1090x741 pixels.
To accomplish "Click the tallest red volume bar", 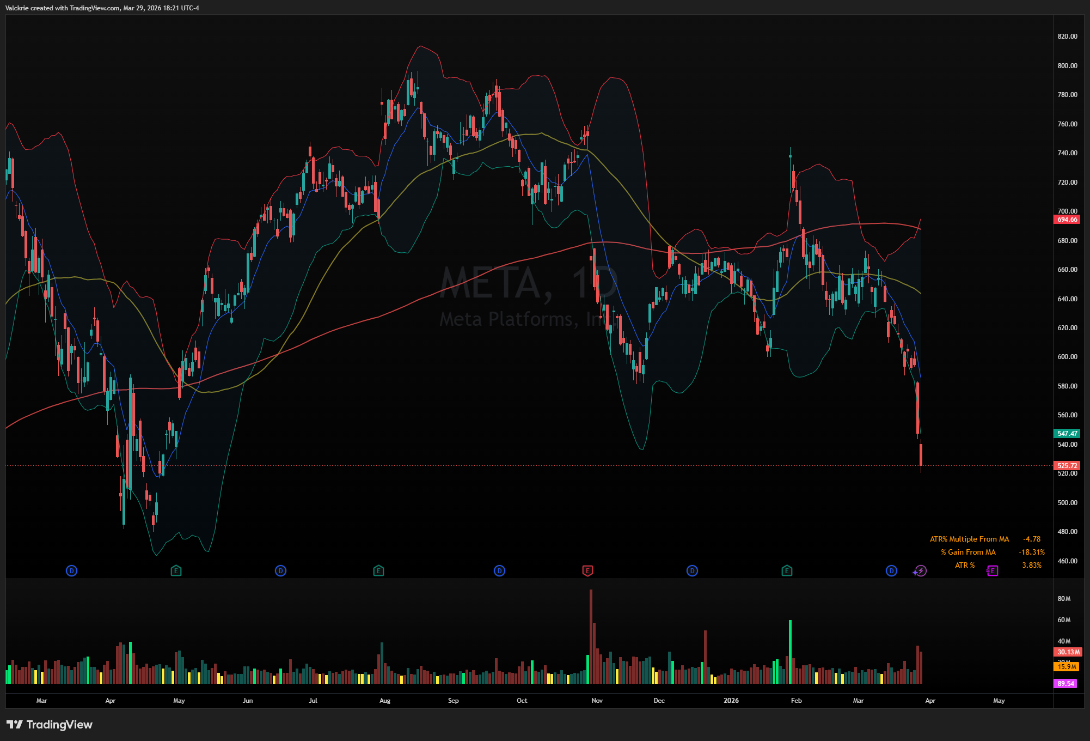I will coord(591,636).
